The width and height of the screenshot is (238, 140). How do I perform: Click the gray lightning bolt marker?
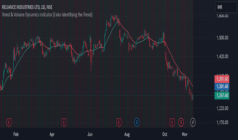(x=193, y=122)
